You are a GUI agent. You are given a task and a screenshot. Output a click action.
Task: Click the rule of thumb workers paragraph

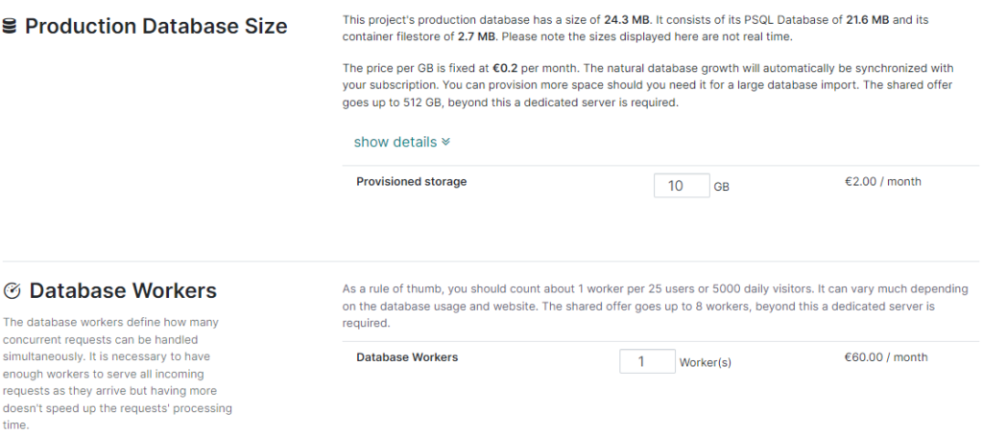pyautogui.click(x=634, y=306)
